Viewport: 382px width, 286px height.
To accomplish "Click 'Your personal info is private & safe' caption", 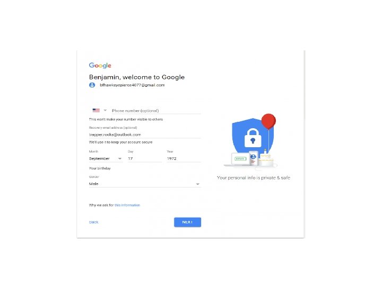I will (254, 178).
